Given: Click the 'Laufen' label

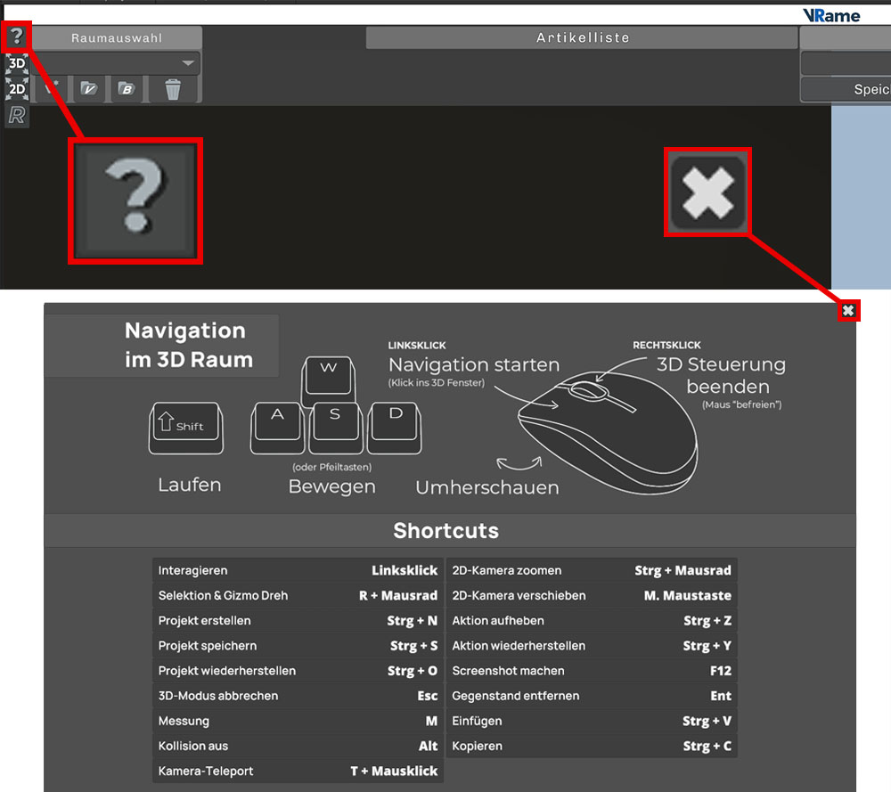Looking at the screenshot, I should [x=190, y=485].
